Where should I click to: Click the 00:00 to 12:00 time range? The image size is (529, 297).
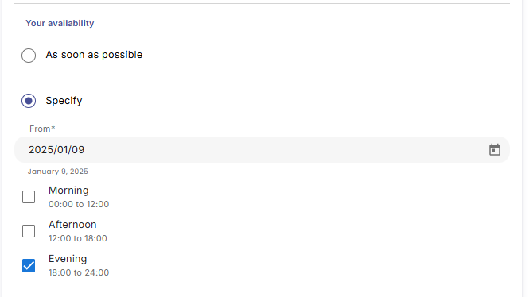(79, 204)
